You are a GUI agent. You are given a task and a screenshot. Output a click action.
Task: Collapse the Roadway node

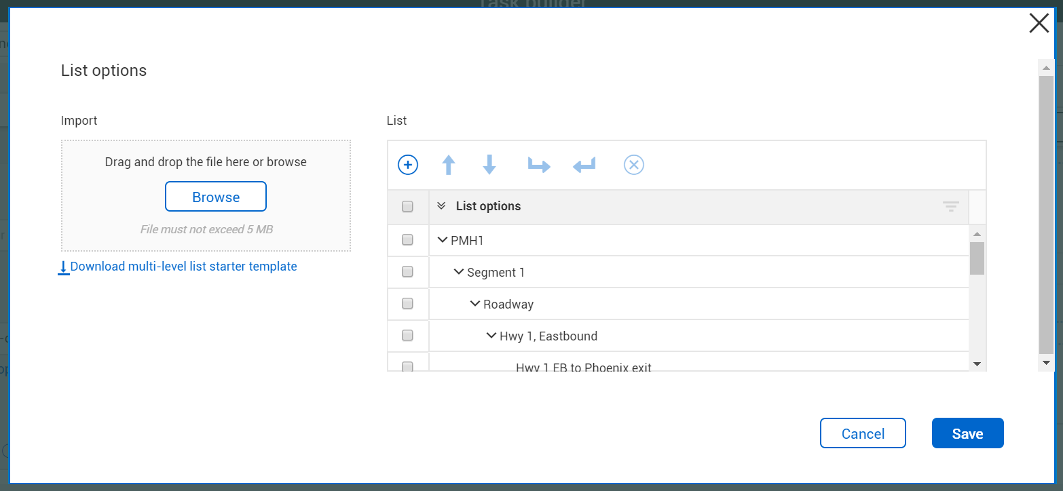474,303
